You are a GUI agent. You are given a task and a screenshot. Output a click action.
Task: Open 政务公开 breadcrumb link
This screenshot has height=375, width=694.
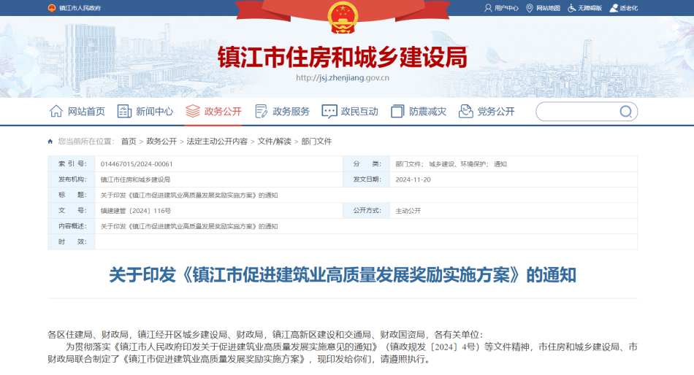161,142
